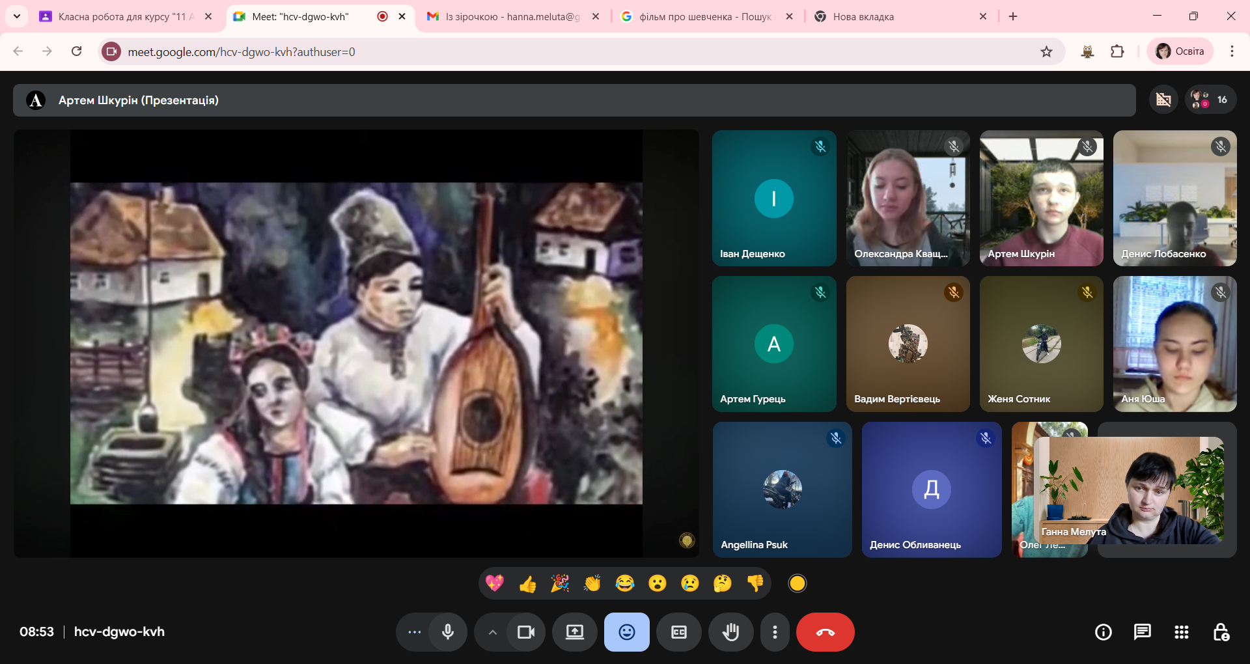Send the thumbs up reaction
Image resolution: width=1250 pixels, height=664 pixels.
click(527, 583)
